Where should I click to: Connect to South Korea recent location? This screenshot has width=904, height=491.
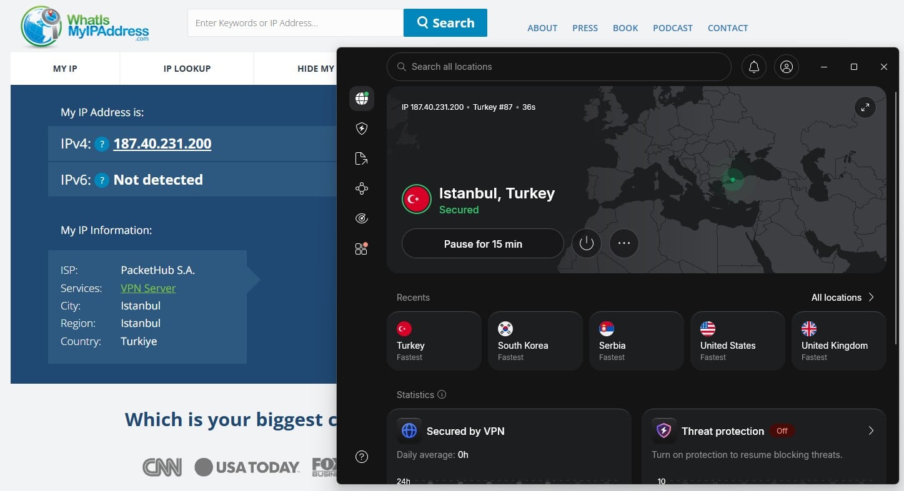[535, 341]
